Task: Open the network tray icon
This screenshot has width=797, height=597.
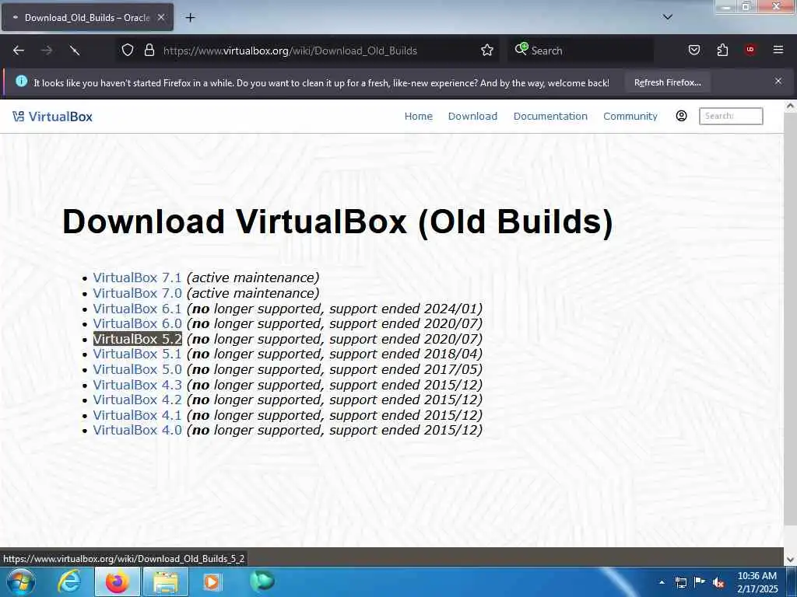Action: click(680, 582)
